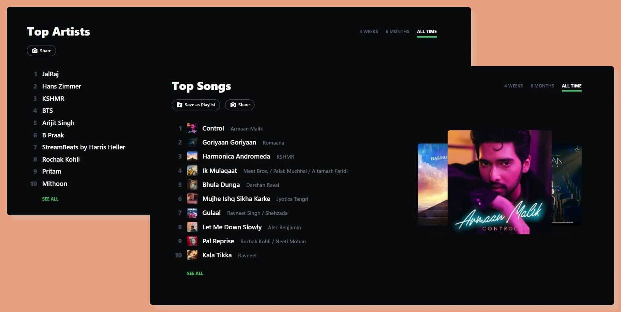Click Save as Playlist button

(196, 105)
